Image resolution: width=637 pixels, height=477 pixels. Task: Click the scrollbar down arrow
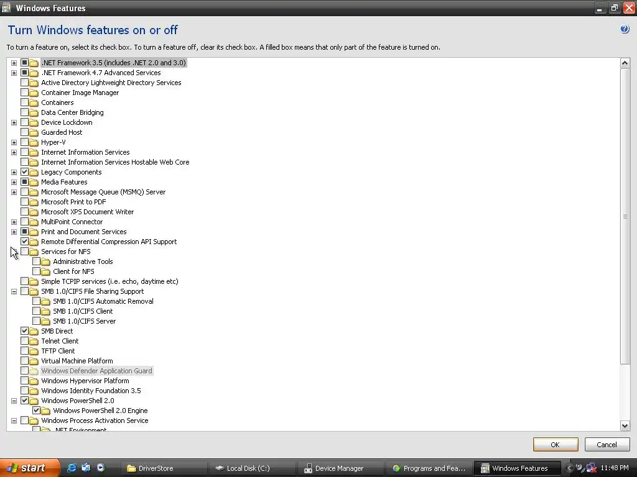coord(625,425)
